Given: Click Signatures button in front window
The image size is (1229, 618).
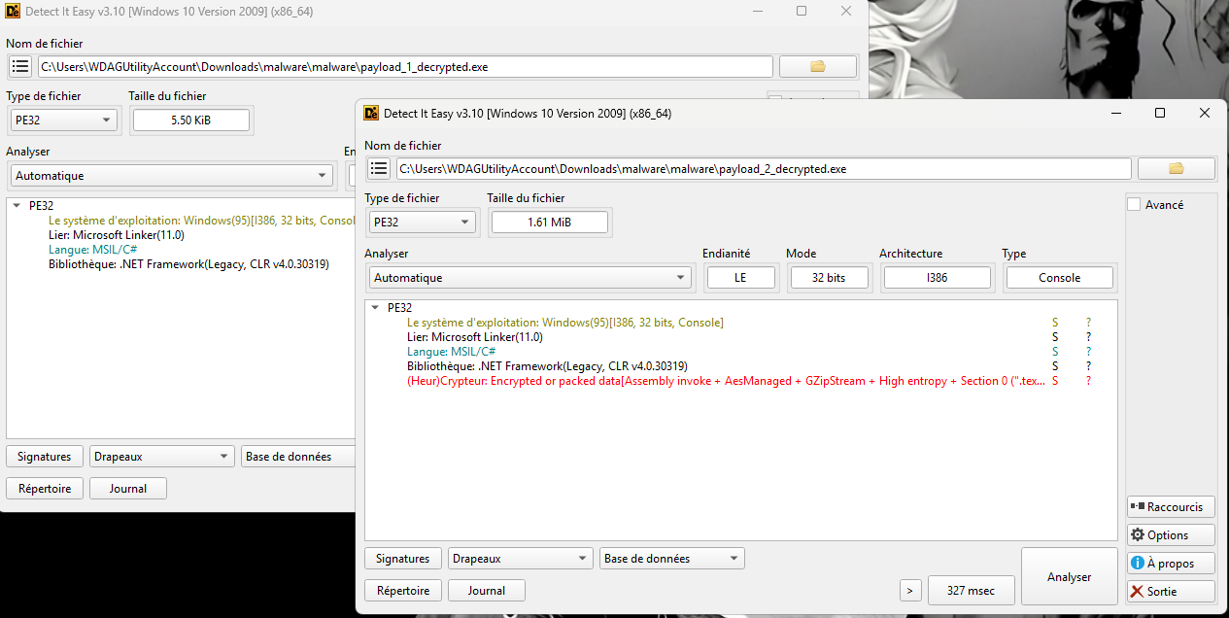Looking at the screenshot, I should (402, 559).
